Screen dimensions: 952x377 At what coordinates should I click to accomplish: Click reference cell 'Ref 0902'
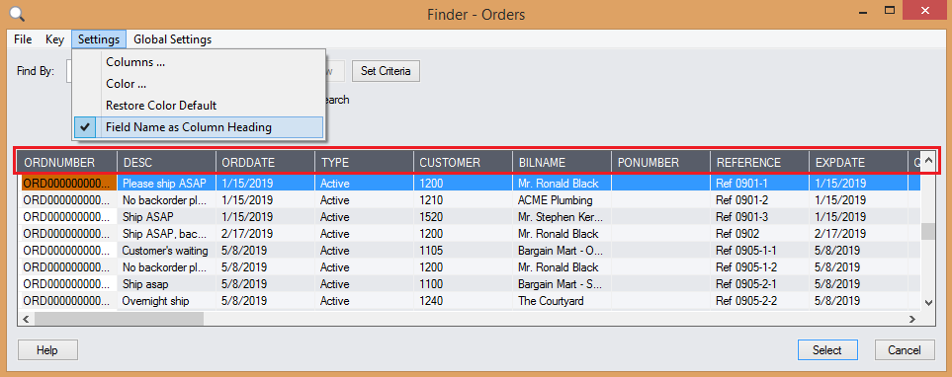pyautogui.click(x=760, y=233)
